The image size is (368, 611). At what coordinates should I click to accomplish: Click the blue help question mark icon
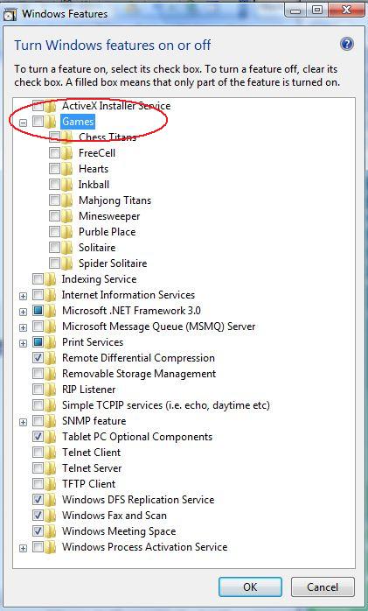click(347, 44)
